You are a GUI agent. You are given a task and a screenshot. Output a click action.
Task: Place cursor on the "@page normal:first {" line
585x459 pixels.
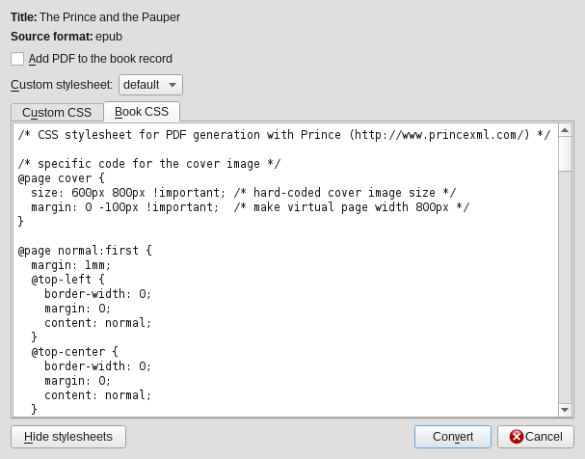85,251
